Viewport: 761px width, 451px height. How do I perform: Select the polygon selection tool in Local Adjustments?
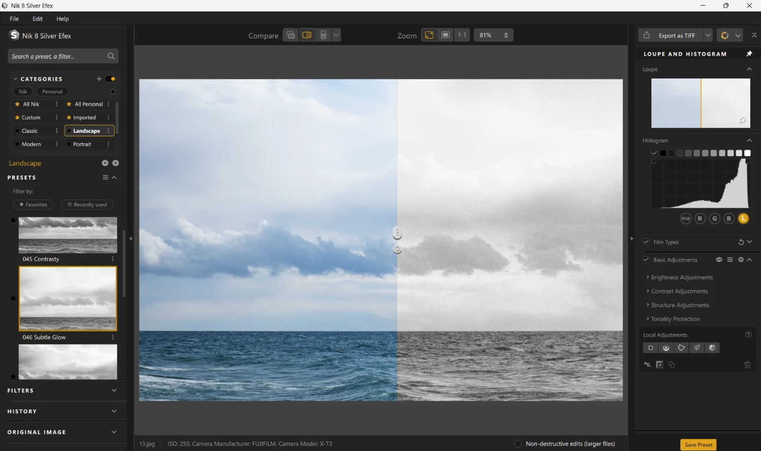click(681, 348)
